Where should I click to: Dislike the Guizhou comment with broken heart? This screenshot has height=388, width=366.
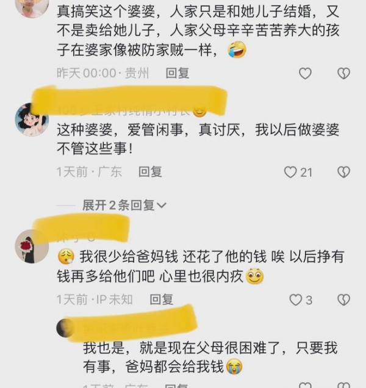coord(343,73)
